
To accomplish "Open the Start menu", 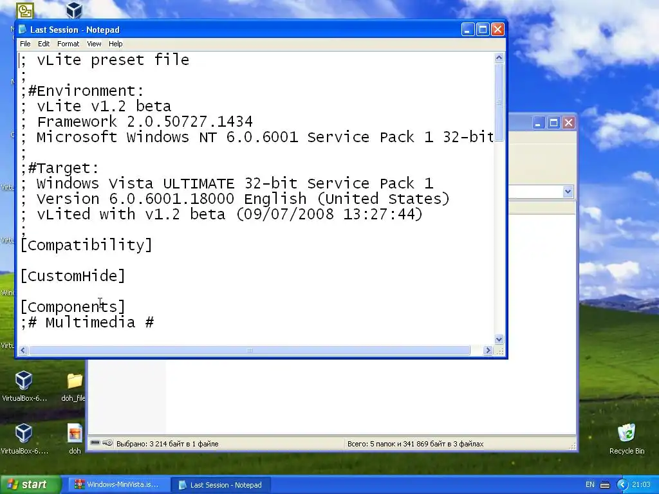I will (x=30, y=485).
